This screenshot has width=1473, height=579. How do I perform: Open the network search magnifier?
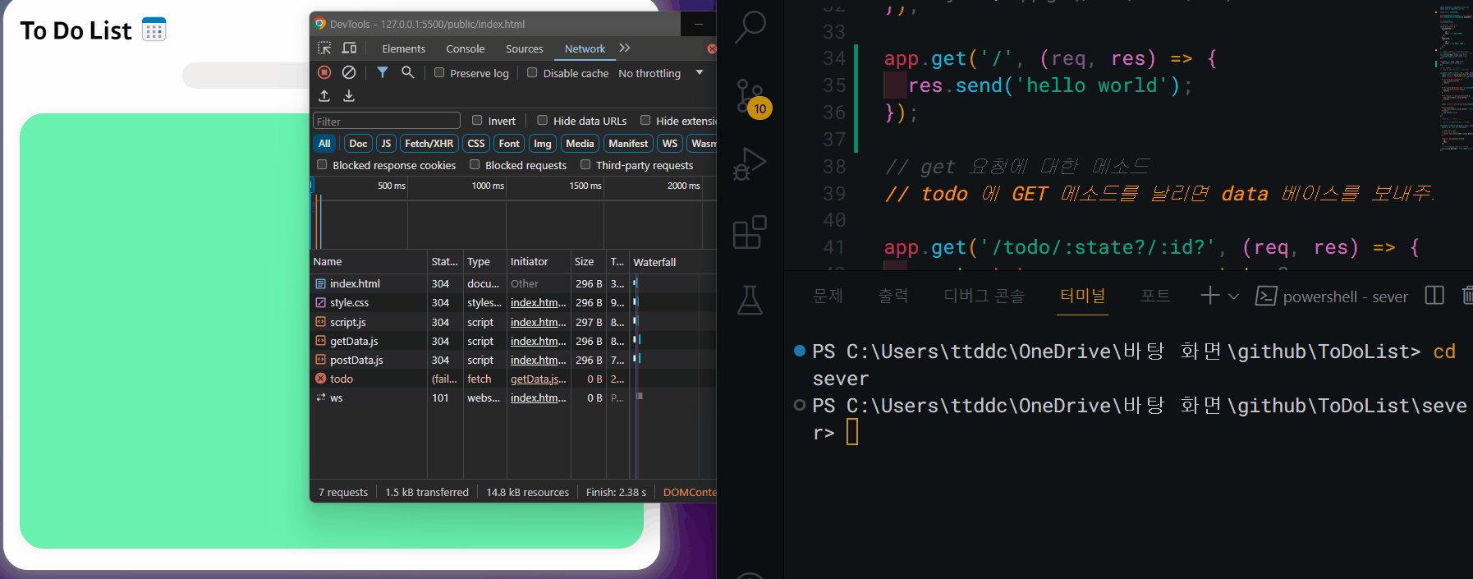pyautogui.click(x=407, y=72)
